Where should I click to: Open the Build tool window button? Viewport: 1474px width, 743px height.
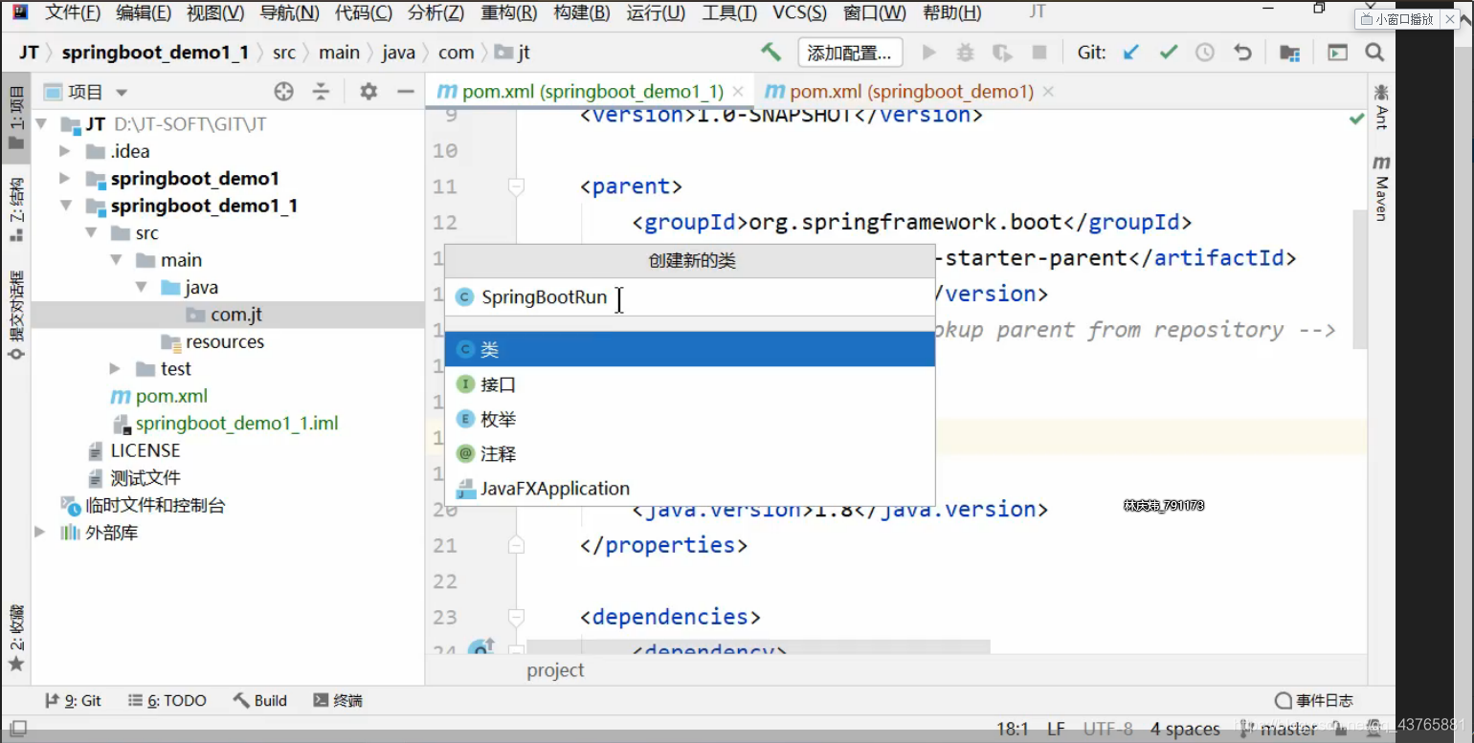[x=259, y=701]
